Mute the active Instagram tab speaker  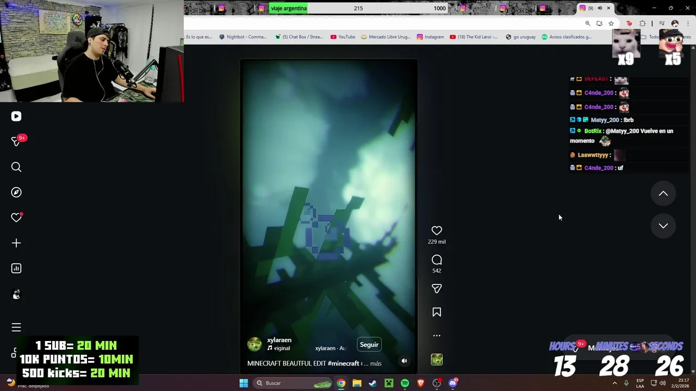600,8
